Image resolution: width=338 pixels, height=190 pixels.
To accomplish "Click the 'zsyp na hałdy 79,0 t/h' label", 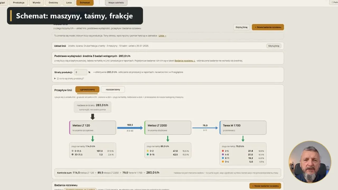I will coord(233,146).
